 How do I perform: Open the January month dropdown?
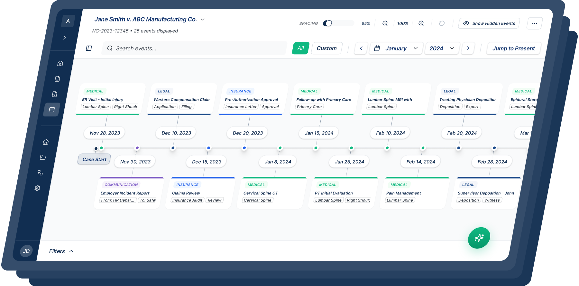pyautogui.click(x=396, y=48)
